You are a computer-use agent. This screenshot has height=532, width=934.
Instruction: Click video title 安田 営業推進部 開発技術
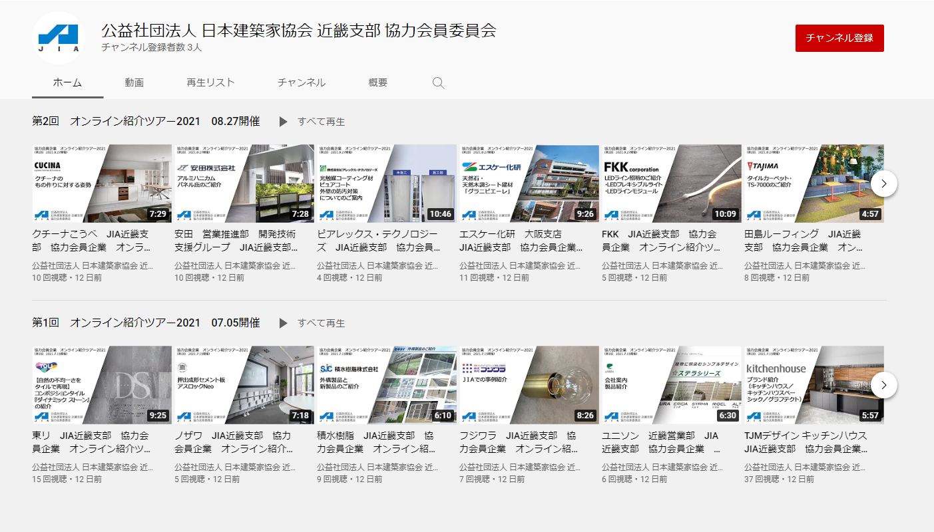tap(236, 241)
